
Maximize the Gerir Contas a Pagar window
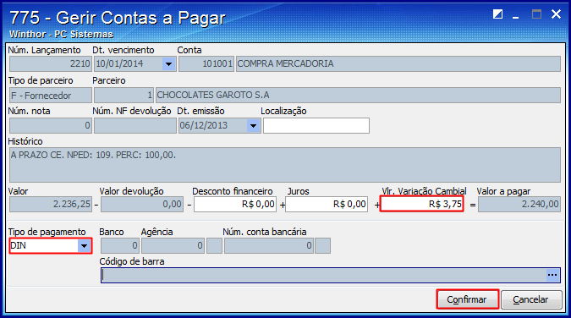[x=536, y=14]
